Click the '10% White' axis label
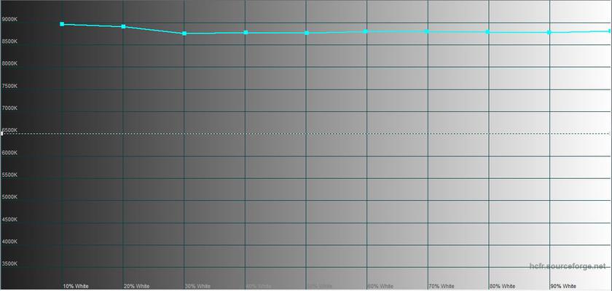The image size is (612, 291). tap(76, 286)
